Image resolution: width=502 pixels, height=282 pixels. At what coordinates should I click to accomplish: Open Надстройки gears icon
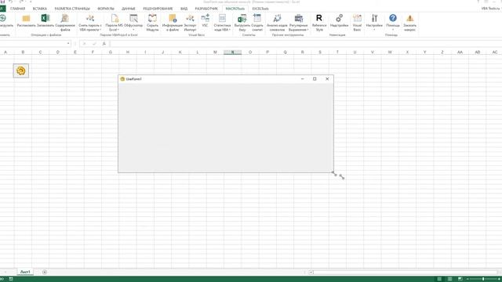(340, 18)
